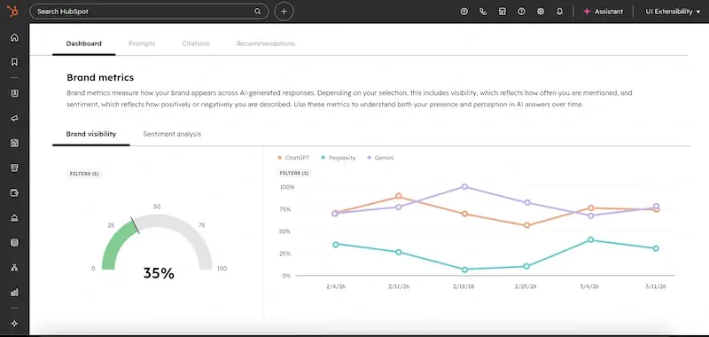This screenshot has height=337, width=709.
Task: Open the Marketplace storefront icon
Action: pyautogui.click(x=503, y=12)
